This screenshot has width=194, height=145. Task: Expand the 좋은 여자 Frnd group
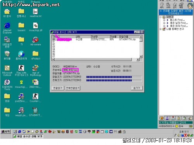tap(164, 26)
